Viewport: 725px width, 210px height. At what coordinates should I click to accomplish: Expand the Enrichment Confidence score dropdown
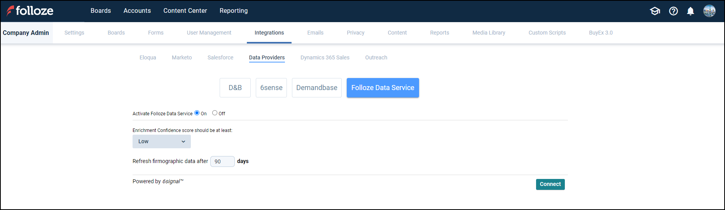tap(162, 142)
